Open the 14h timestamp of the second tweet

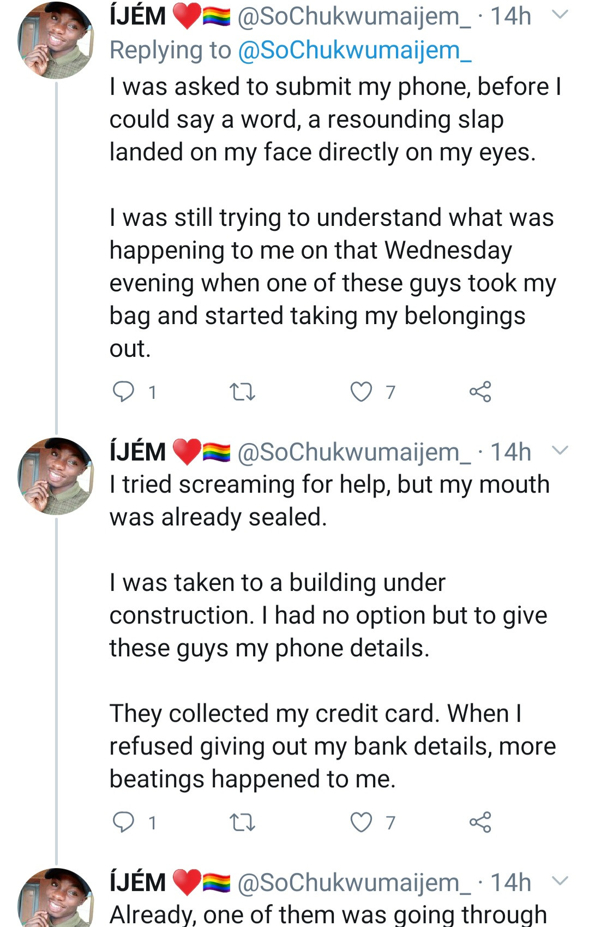510,452
